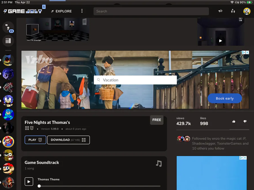Open the Sonic community icon
Screen dimensions: 254x190
click(8, 101)
